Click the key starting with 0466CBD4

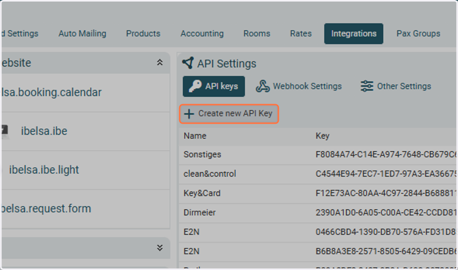(386, 232)
